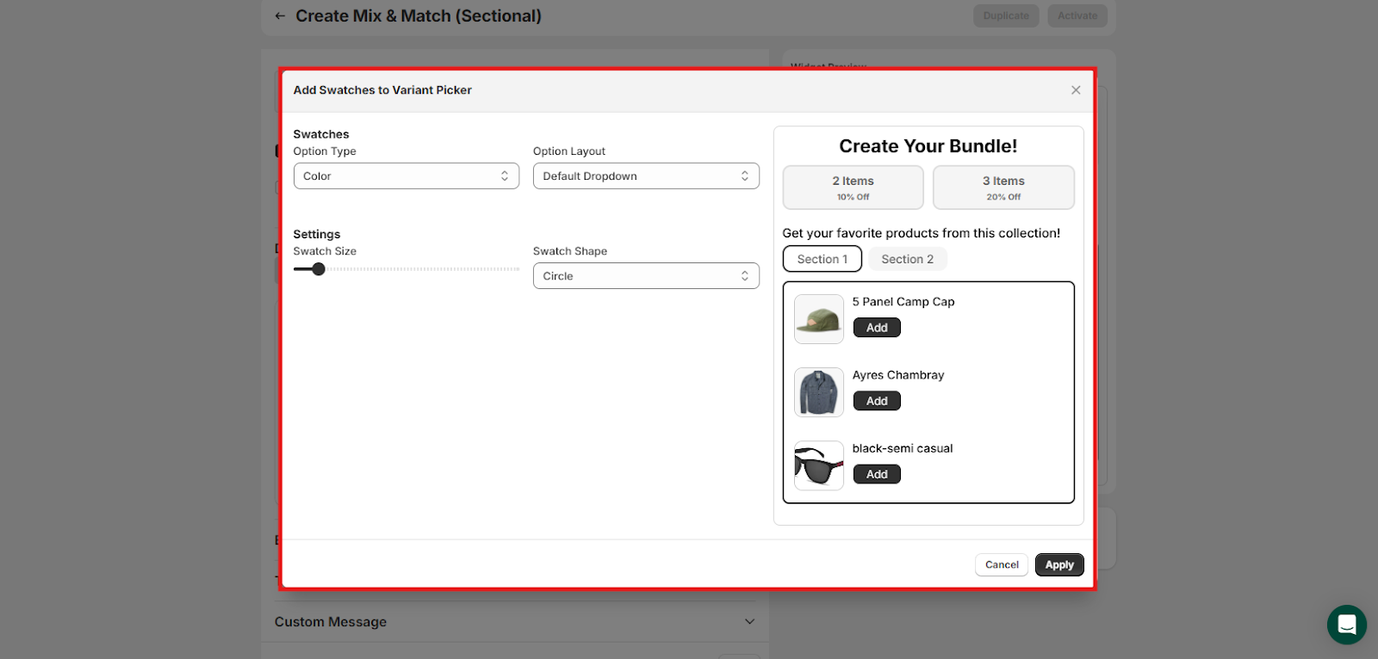Click the Ayres Chambray shirt image
The width and height of the screenshot is (1378, 659).
click(818, 392)
